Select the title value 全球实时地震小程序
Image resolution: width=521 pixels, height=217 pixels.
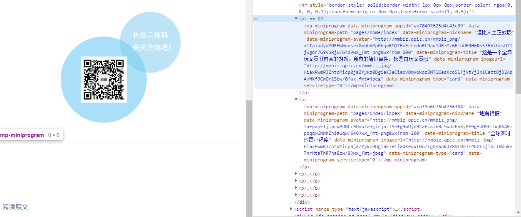407,137
